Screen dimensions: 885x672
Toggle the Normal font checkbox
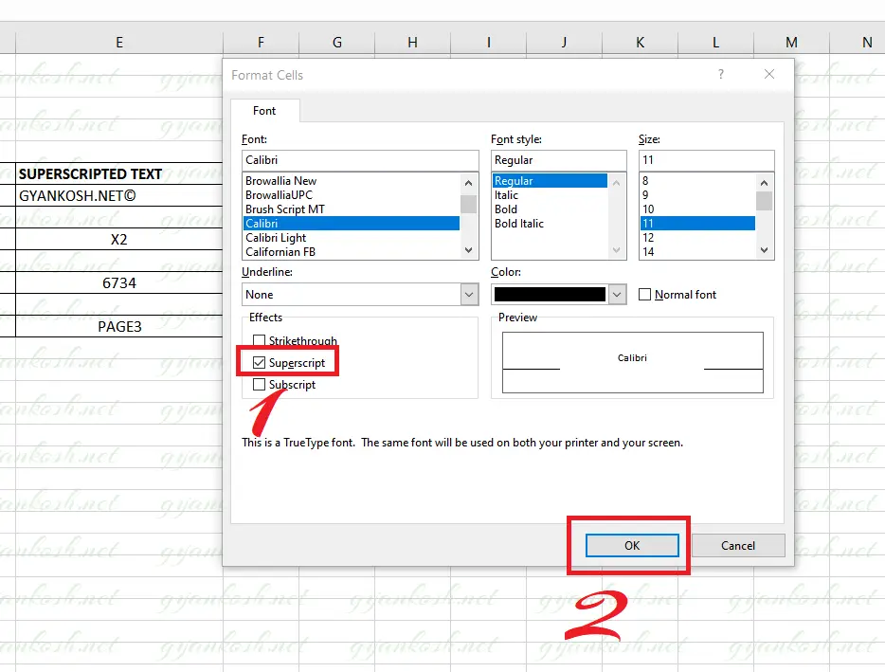(x=644, y=294)
